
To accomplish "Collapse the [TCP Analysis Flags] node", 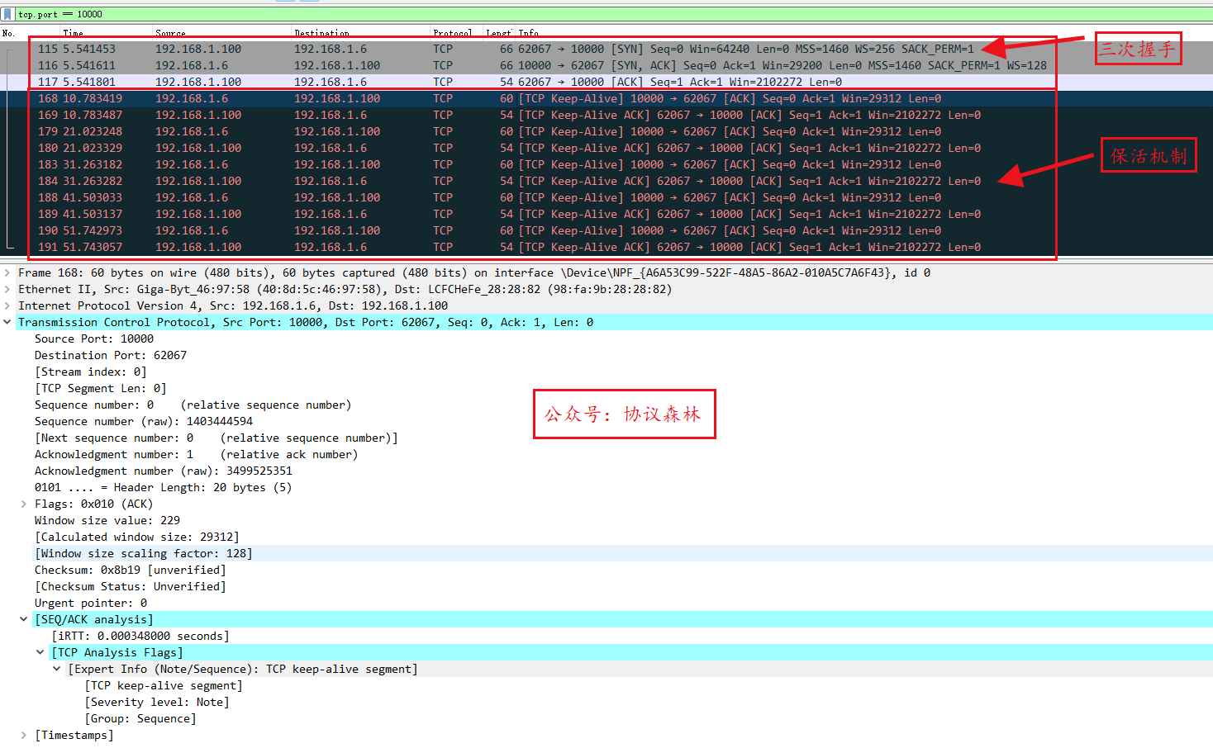I will [x=40, y=652].
